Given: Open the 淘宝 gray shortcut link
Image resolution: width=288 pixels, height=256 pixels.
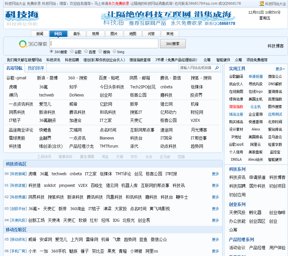Looking at the screenshot, I should (105, 157).
